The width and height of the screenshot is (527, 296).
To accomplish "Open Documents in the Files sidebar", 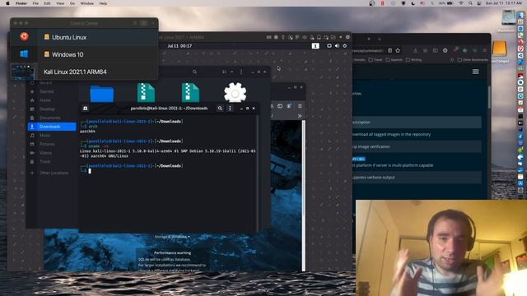I will point(52,118).
